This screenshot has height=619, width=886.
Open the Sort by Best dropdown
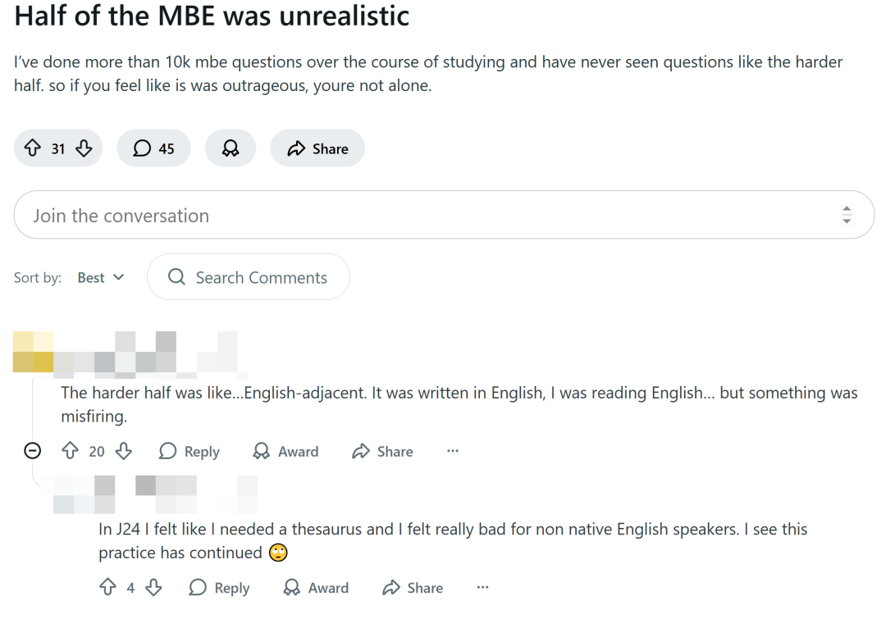click(x=101, y=278)
